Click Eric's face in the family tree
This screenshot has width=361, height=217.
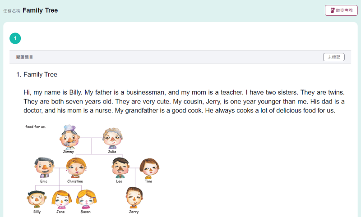[44, 167]
